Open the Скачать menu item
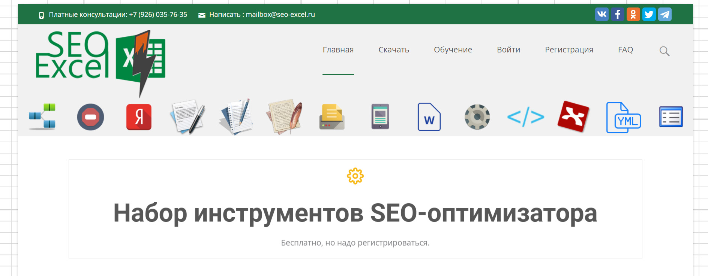 394,50
